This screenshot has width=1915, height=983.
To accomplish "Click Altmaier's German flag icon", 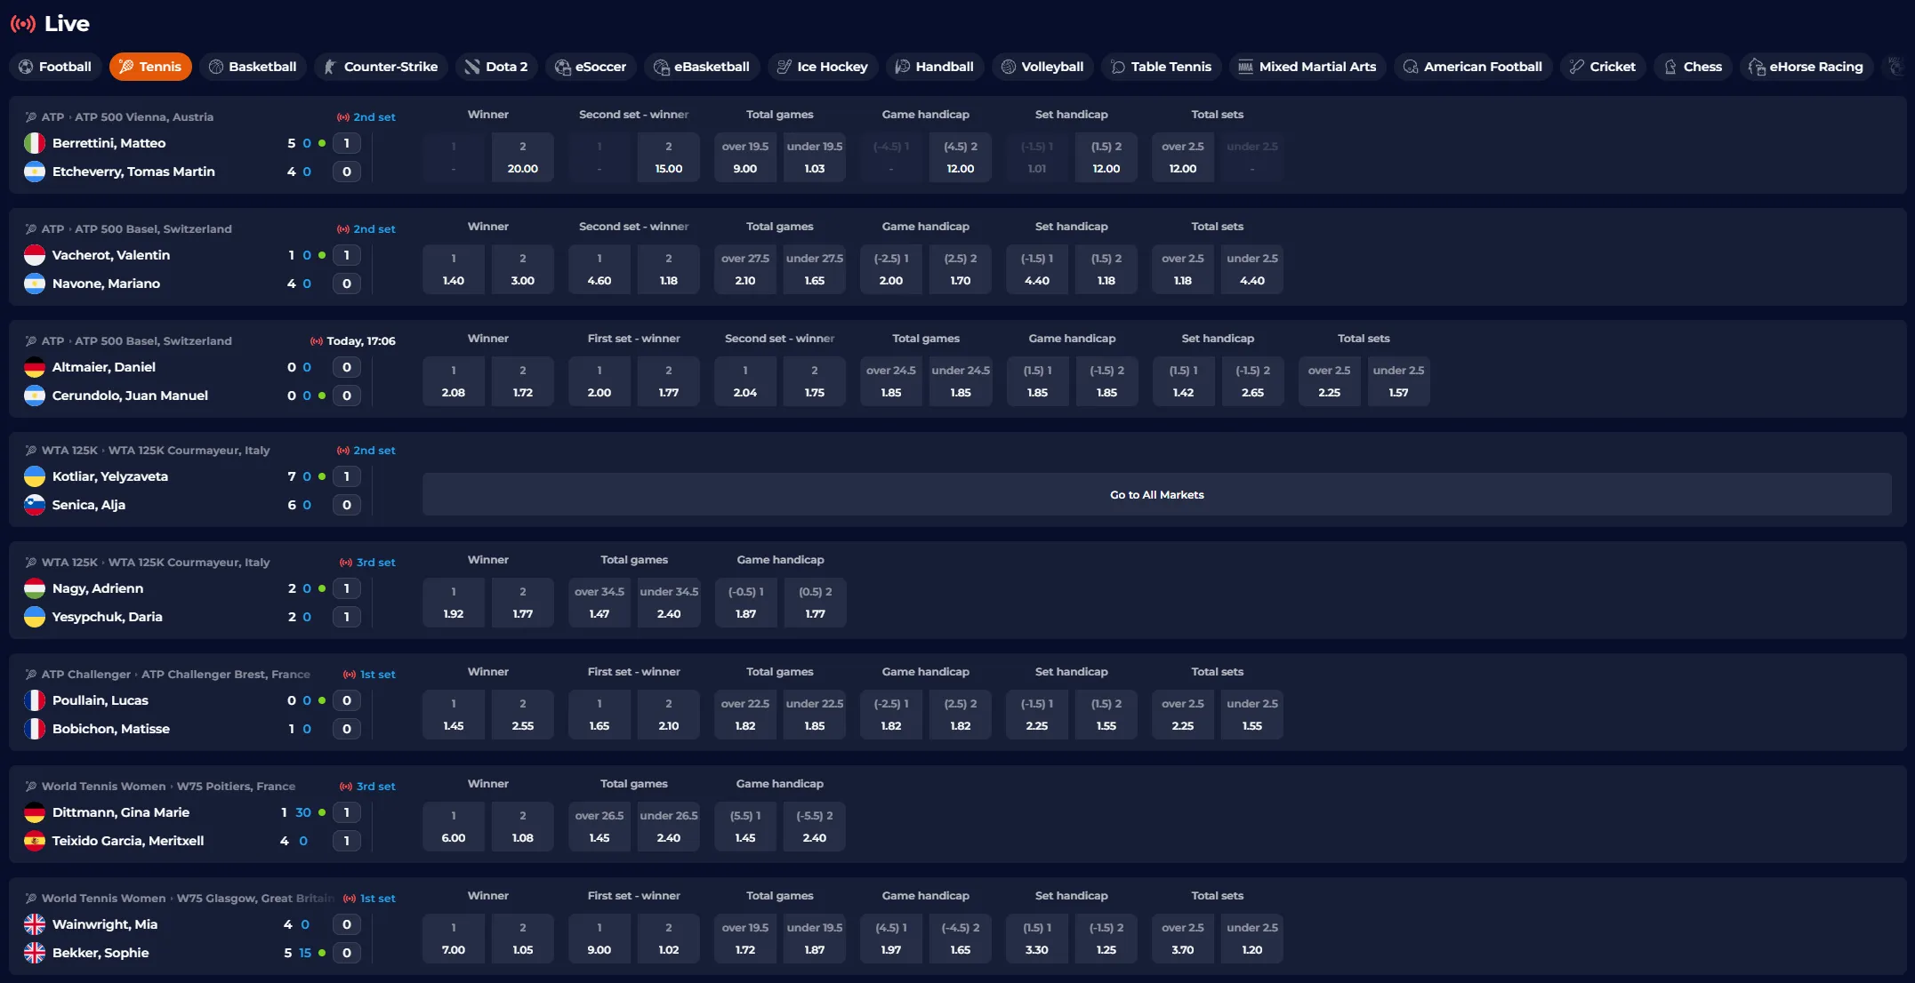I will click(35, 367).
